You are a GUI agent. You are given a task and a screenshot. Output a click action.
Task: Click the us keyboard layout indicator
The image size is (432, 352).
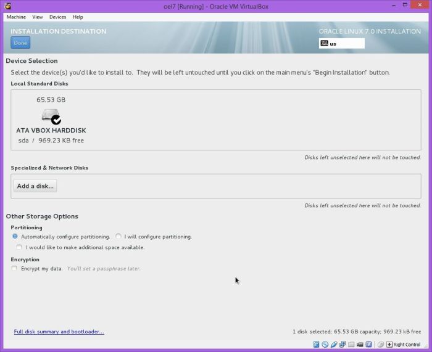tap(341, 44)
